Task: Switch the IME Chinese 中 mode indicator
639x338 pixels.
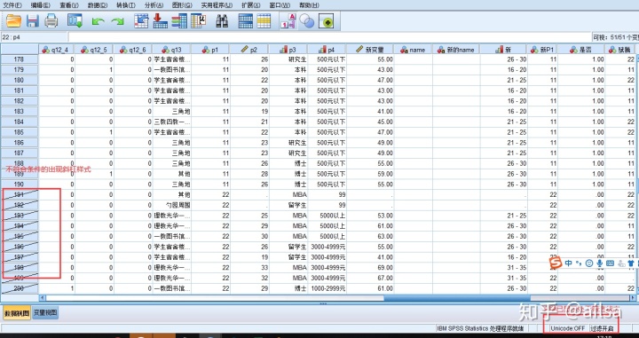Action: 569,263
